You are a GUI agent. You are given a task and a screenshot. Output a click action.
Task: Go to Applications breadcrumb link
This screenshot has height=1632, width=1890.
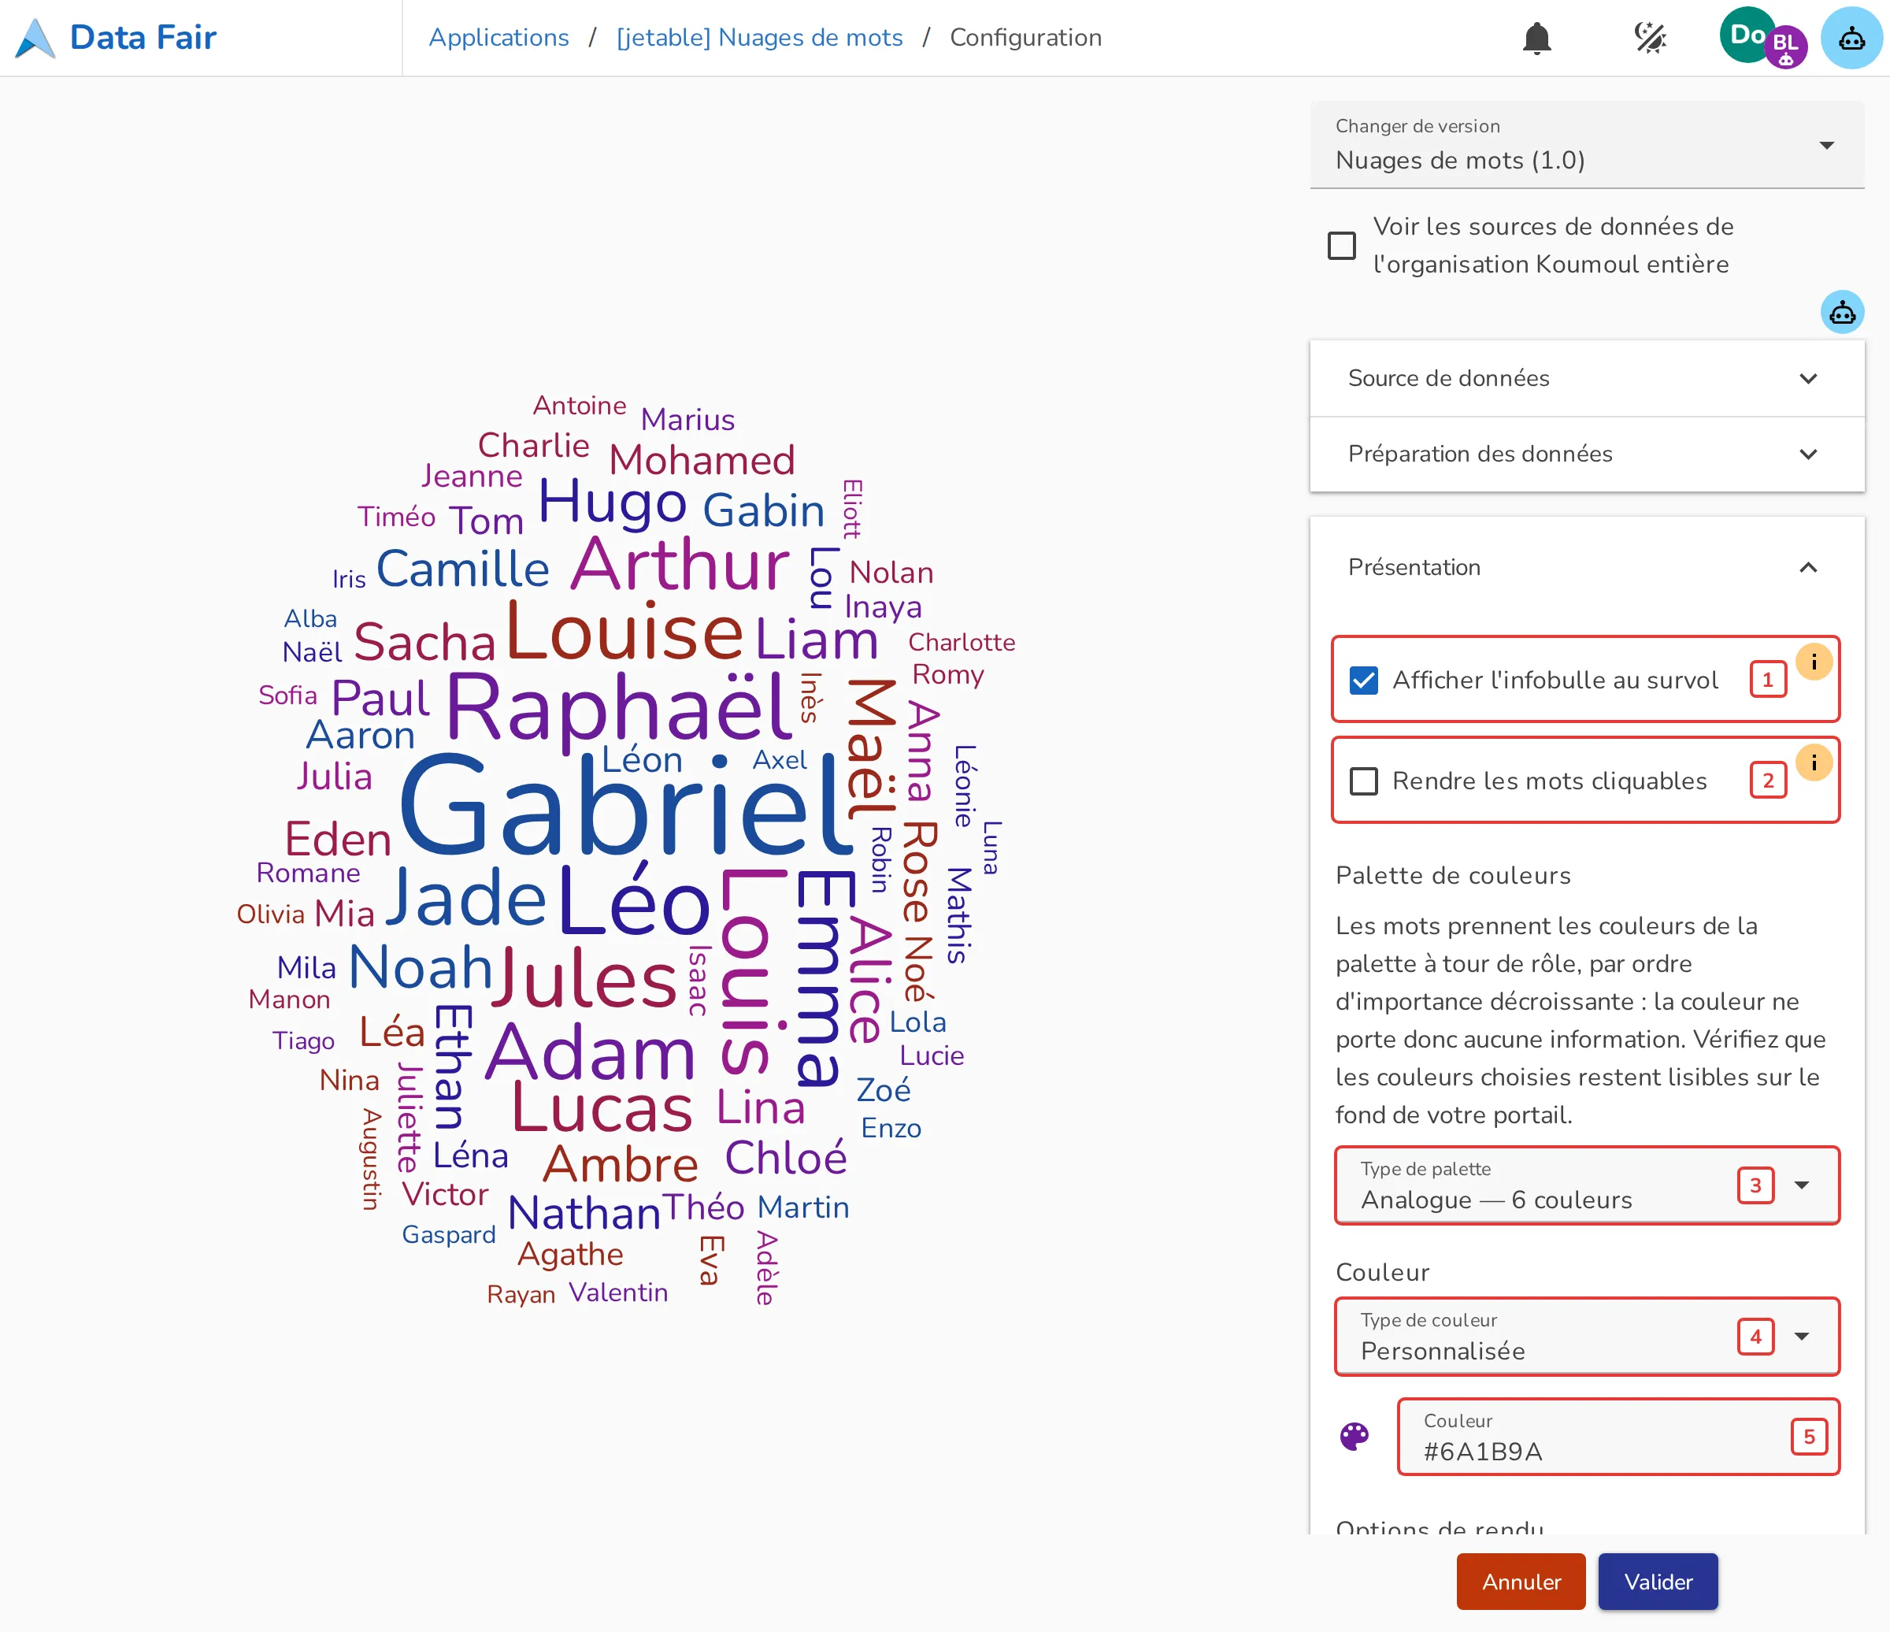coord(499,37)
